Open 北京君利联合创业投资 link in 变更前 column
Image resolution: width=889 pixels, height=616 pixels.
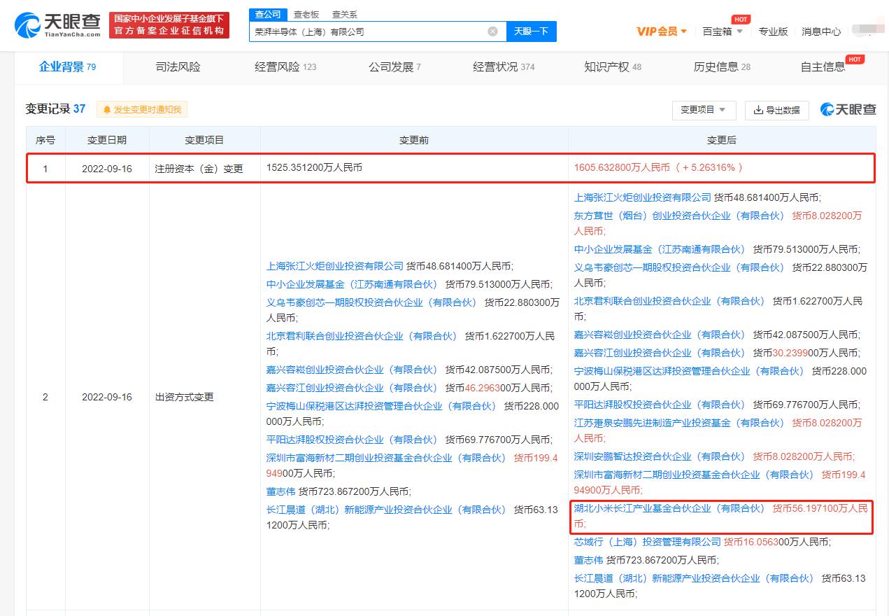coord(362,336)
